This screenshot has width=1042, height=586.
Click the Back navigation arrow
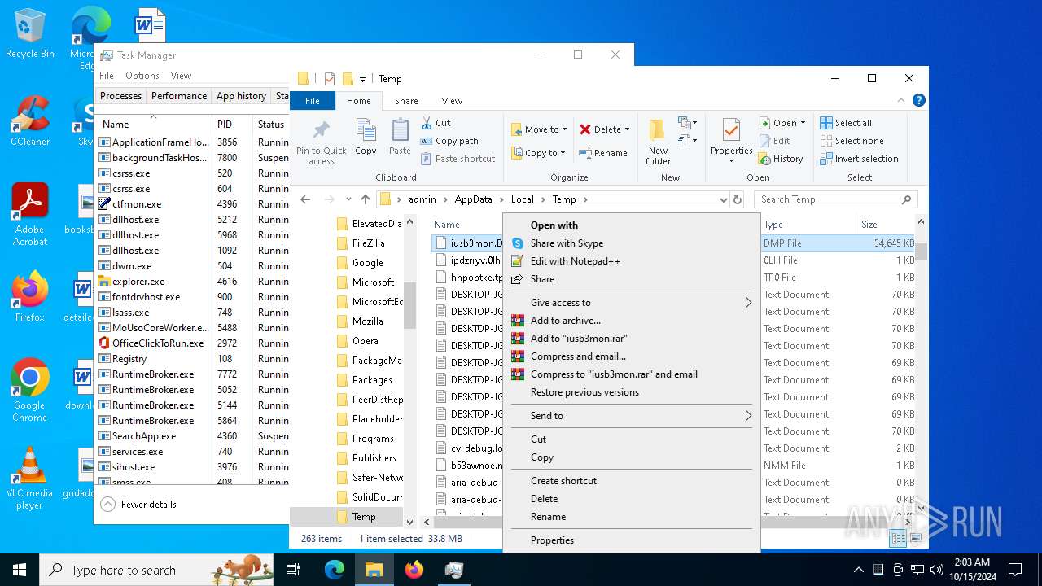tap(305, 199)
